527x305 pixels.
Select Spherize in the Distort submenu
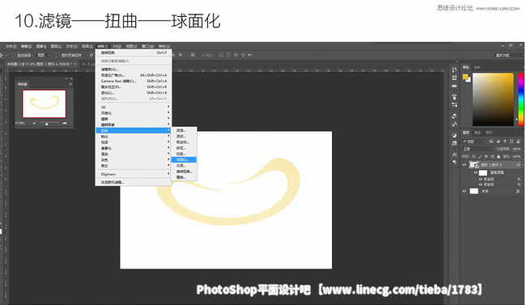tap(184, 159)
